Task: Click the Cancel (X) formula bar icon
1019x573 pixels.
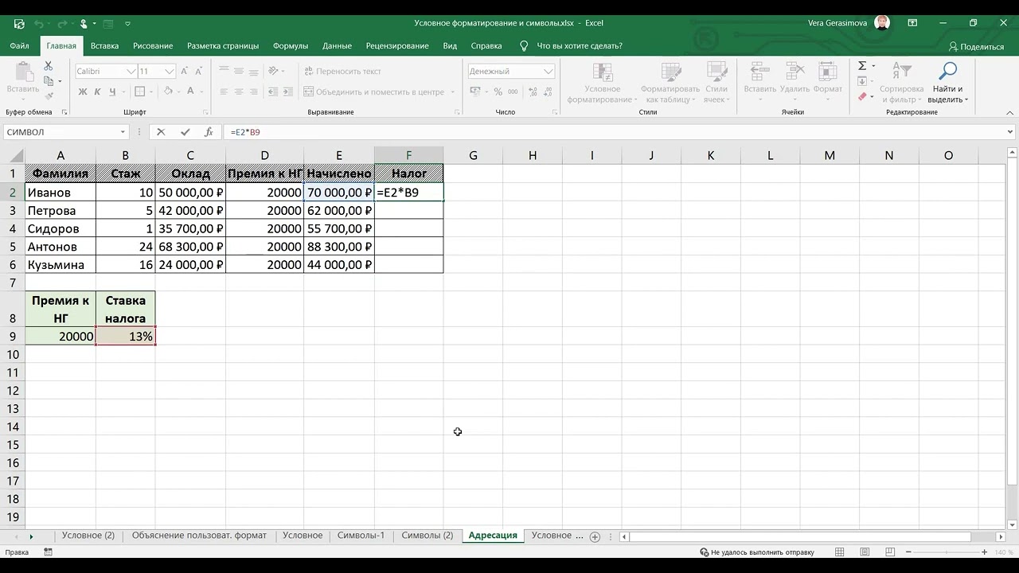Action: [x=161, y=132]
